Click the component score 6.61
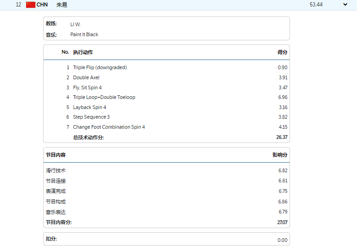The height and width of the screenshot is (246, 357). click(x=283, y=181)
